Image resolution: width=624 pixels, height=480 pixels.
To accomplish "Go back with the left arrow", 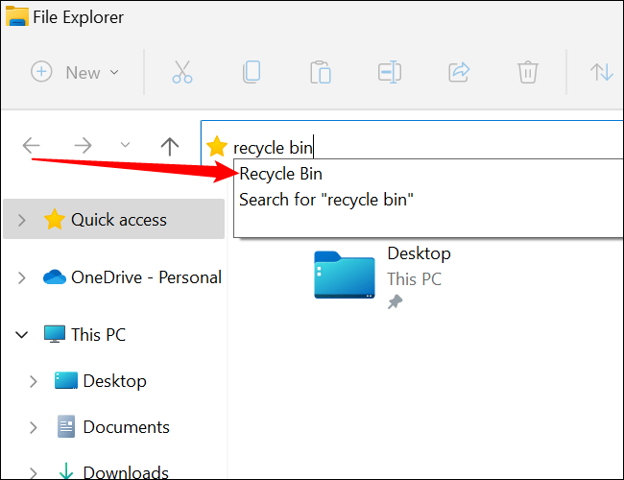I will 32,146.
